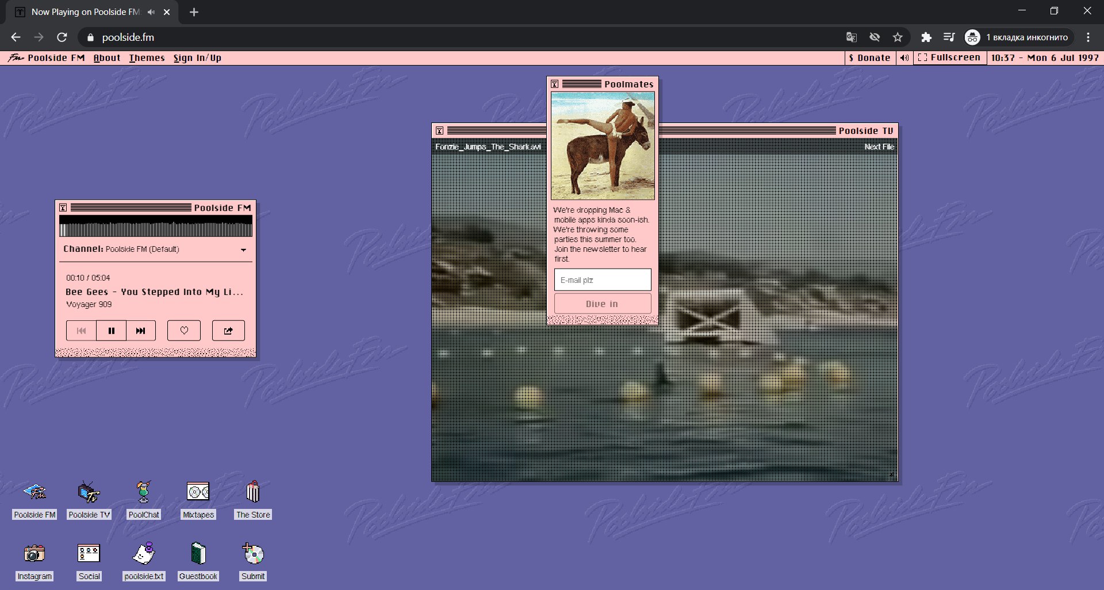This screenshot has width=1104, height=590.
Task: Click the blocked third-party cookies eye icon
Action: [875, 37]
